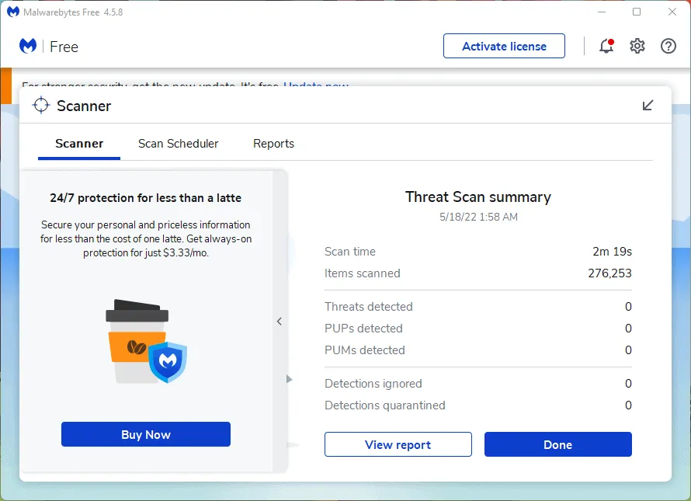Screen dimensions: 691x501
Task: Select the scan date 5/18/22 1:58 AM
Action: (x=478, y=217)
